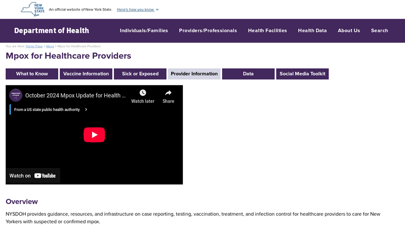This screenshot has width=405, height=227.
Task: Select the Provider Information tab
Action: click(x=194, y=74)
